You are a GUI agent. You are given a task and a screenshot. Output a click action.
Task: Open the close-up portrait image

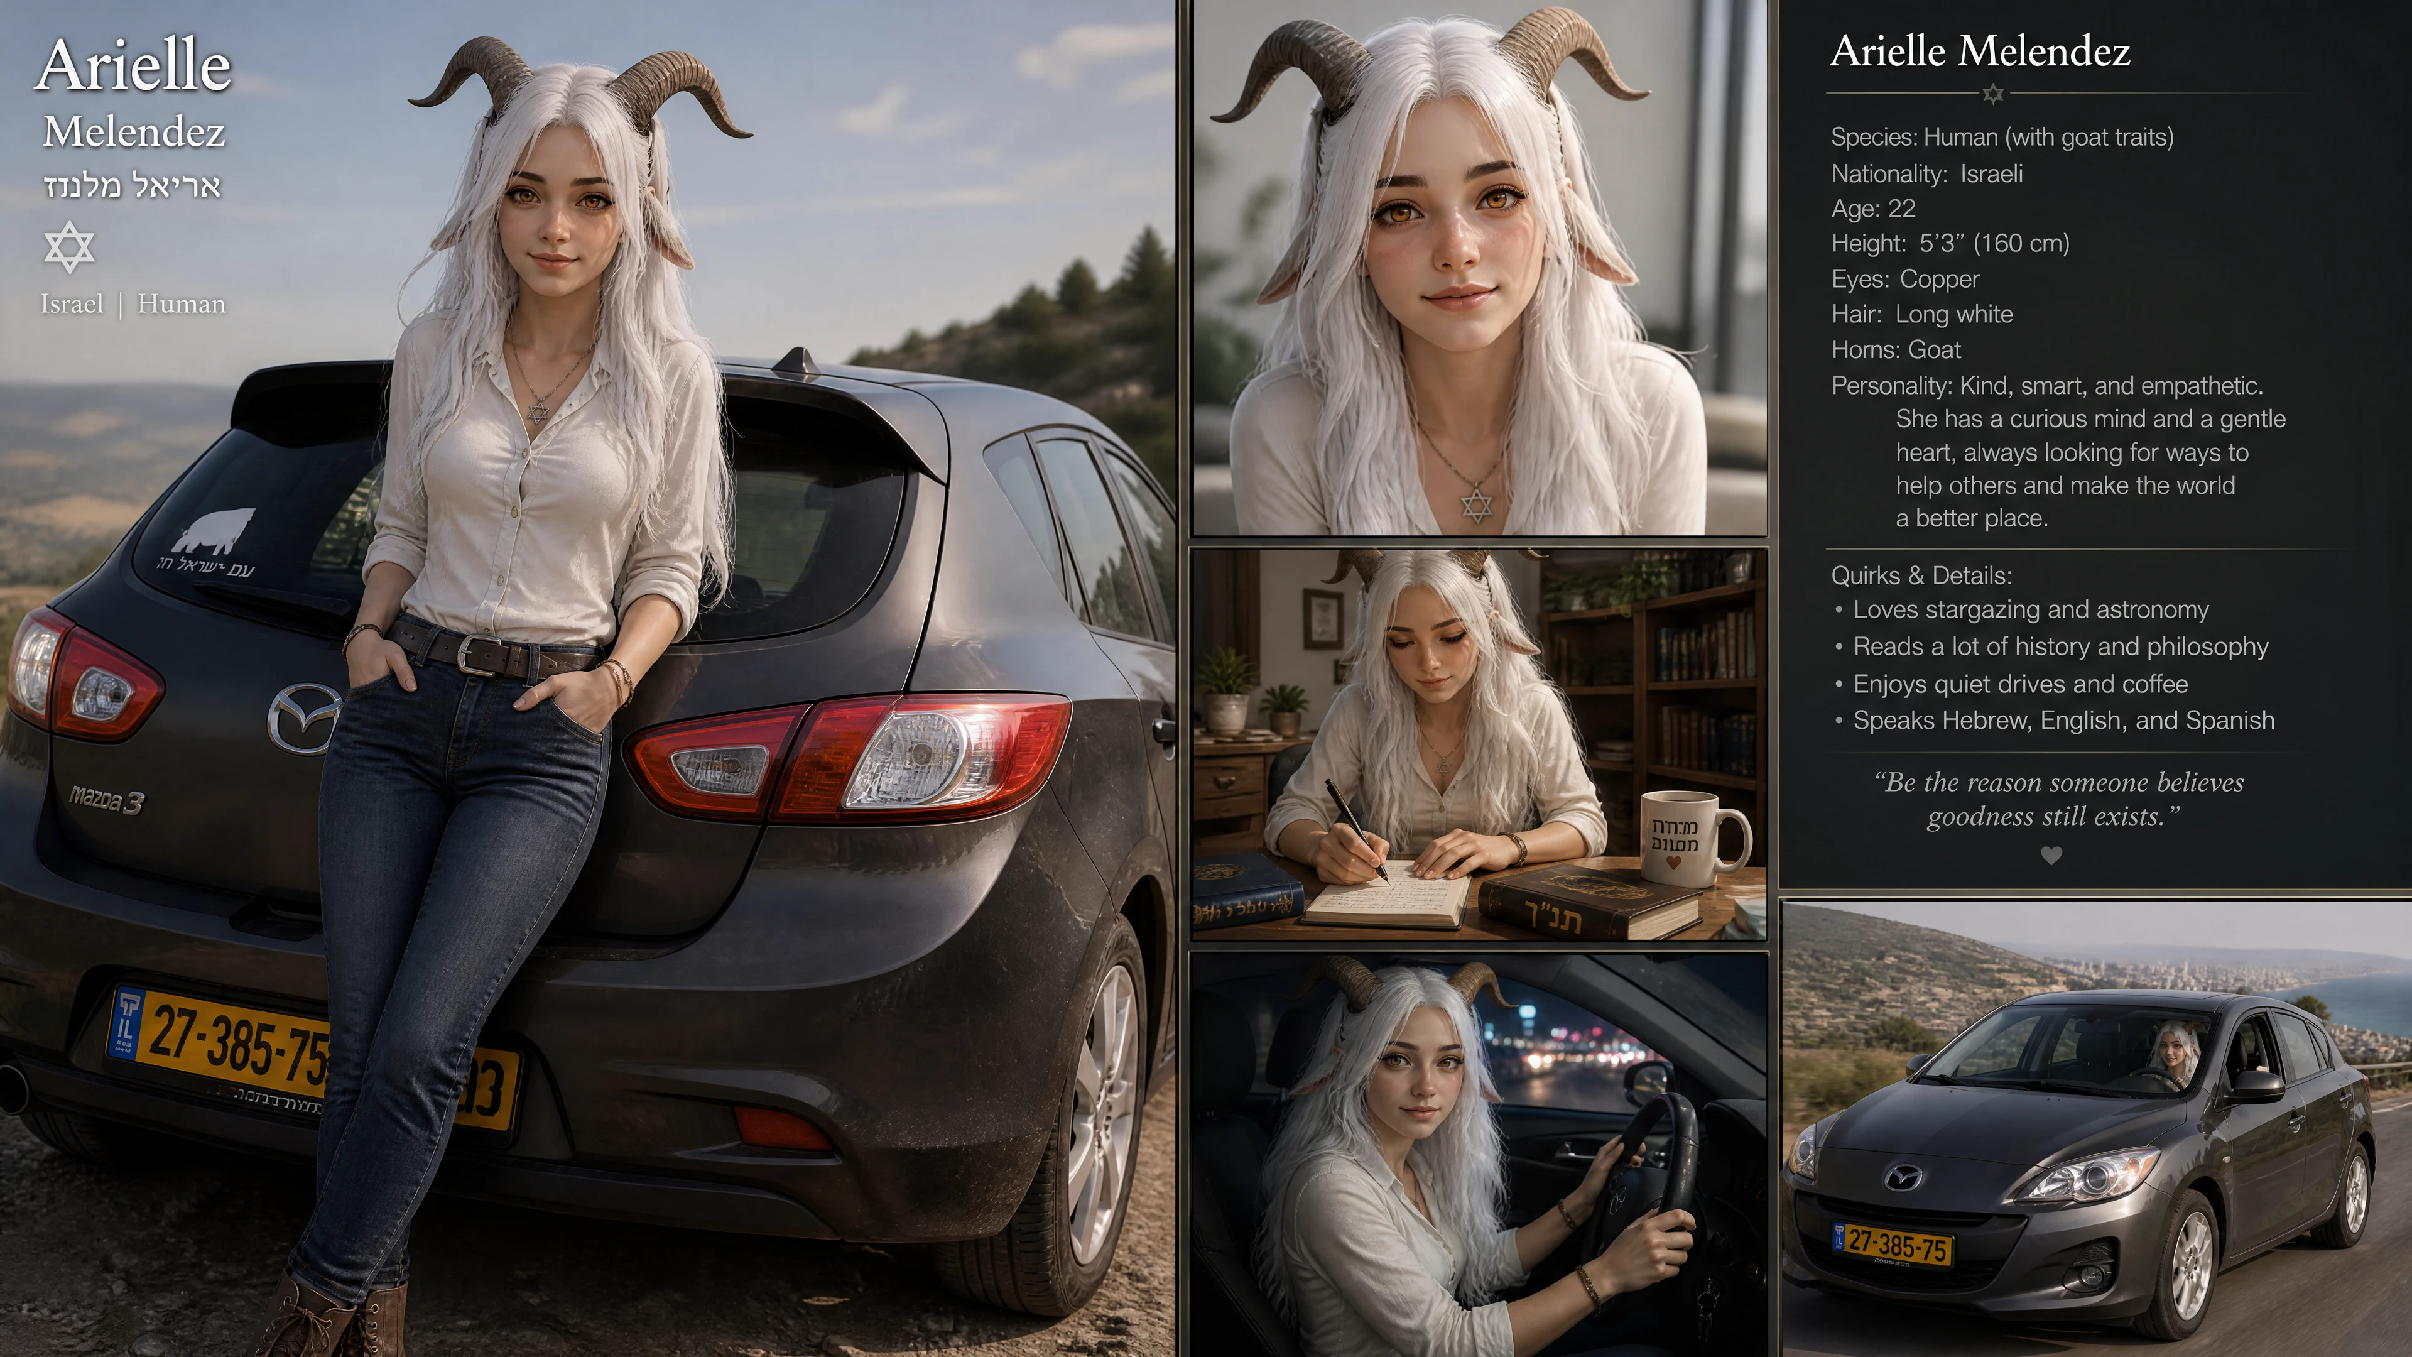pos(1479,268)
